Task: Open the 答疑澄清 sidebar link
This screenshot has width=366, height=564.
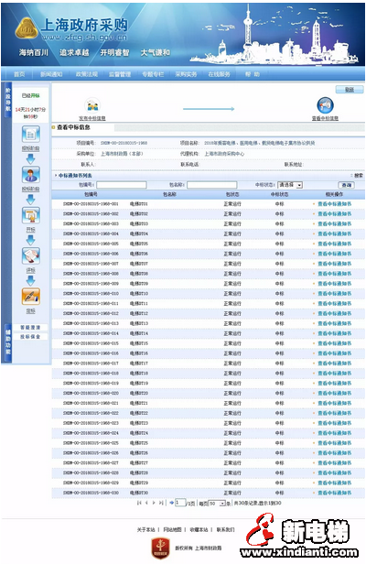Action: point(30,328)
